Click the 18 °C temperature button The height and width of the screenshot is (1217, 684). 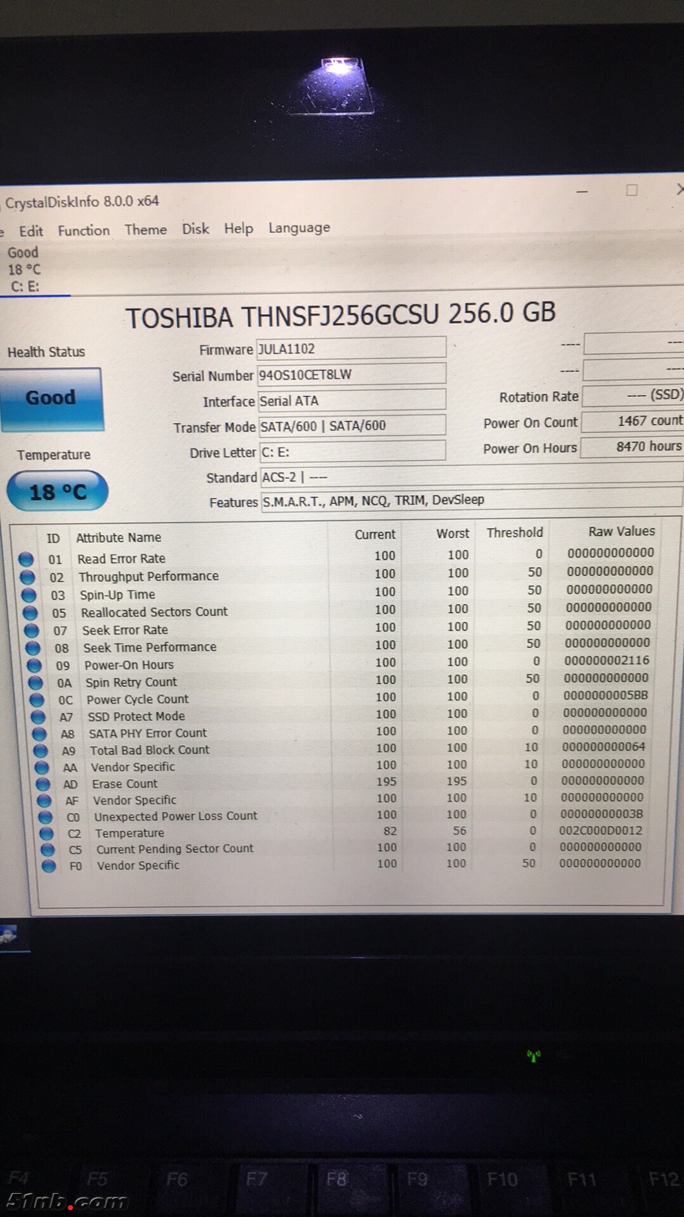pyautogui.click(x=57, y=492)
